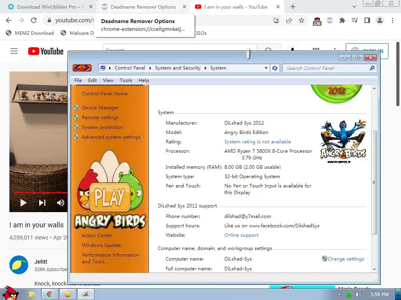Viewport: 401px width, 300px height.
Task: Open the File menu
Action: (78, 80)
